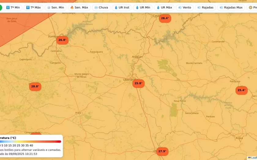
Task: Display the Vento wind layer
Action: (184, 8)
